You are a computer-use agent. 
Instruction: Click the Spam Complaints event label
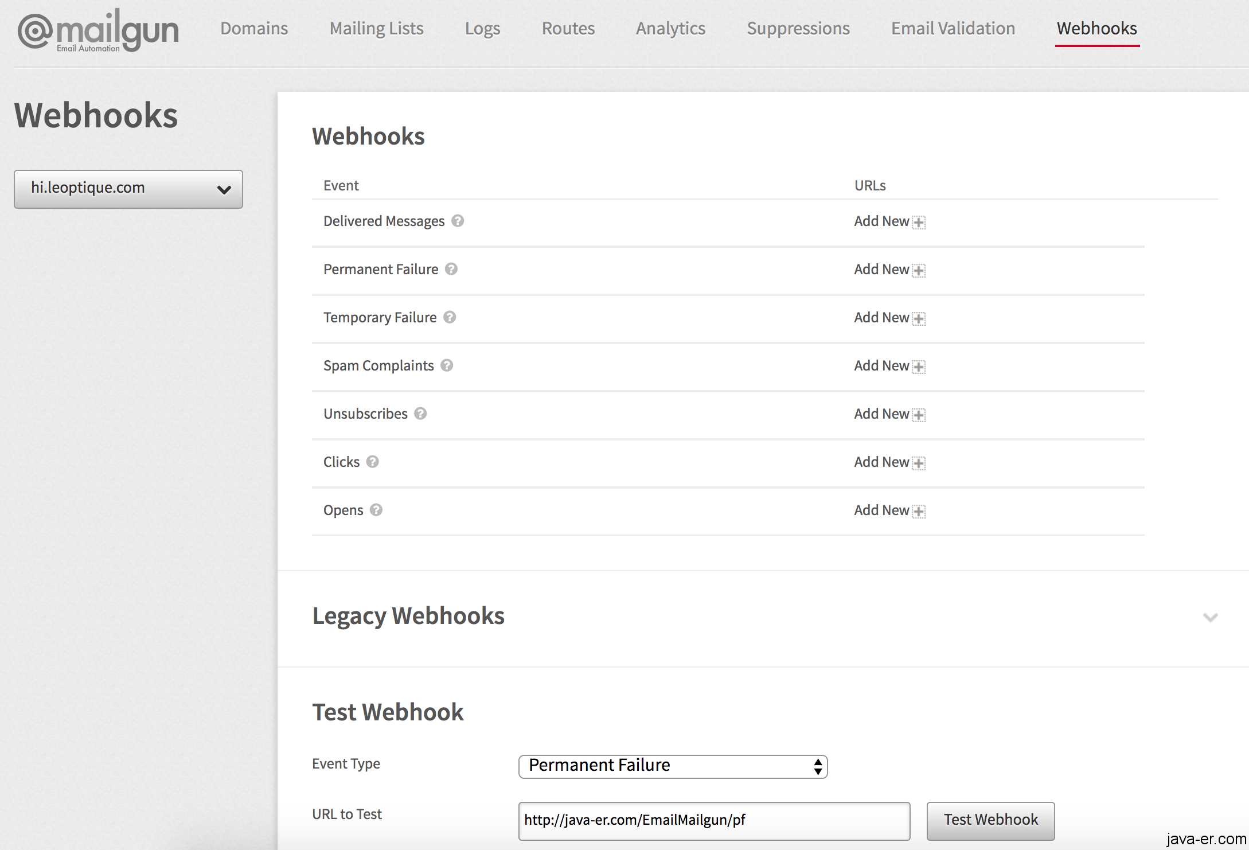pyautogui.click(x=378, y=366)
